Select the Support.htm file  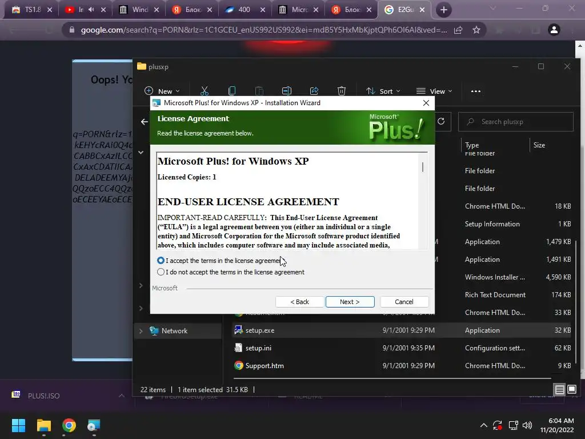point(264,365)
